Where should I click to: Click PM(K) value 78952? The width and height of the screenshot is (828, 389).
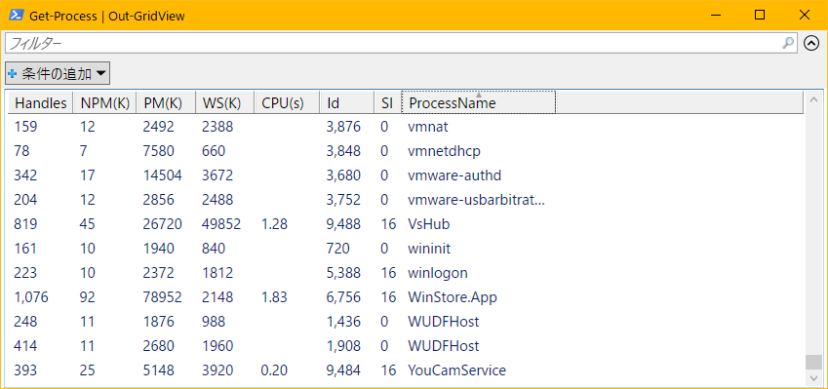163,297
